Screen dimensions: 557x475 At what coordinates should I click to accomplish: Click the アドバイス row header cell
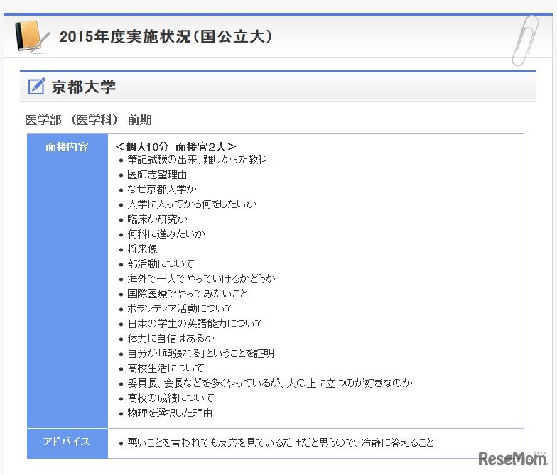point(67,443)
